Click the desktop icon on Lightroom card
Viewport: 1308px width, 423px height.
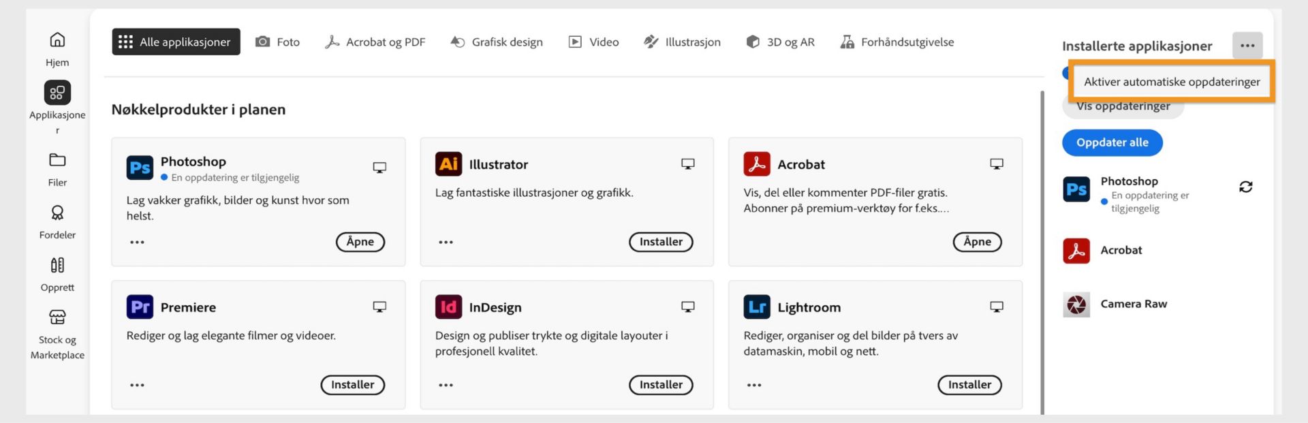pos(997,307)
